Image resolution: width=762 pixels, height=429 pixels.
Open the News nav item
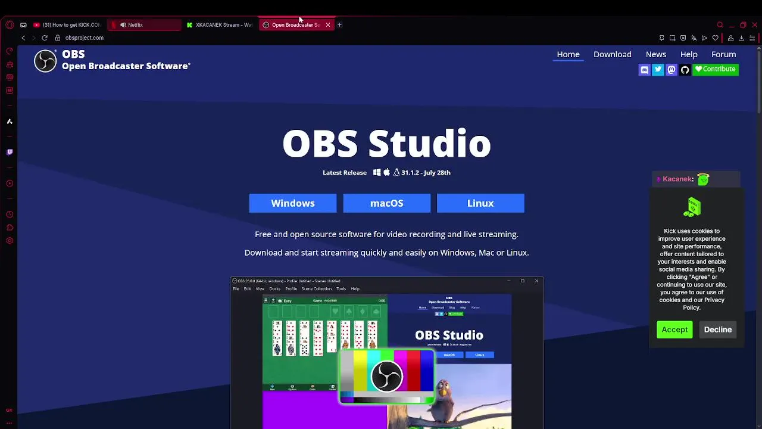[656, 54]
